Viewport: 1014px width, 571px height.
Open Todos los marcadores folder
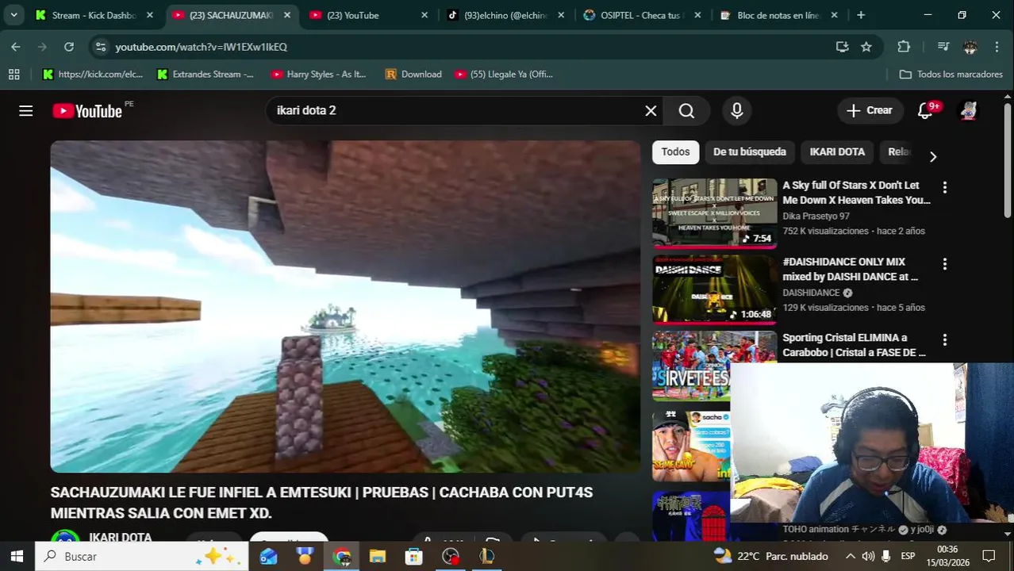951,74
